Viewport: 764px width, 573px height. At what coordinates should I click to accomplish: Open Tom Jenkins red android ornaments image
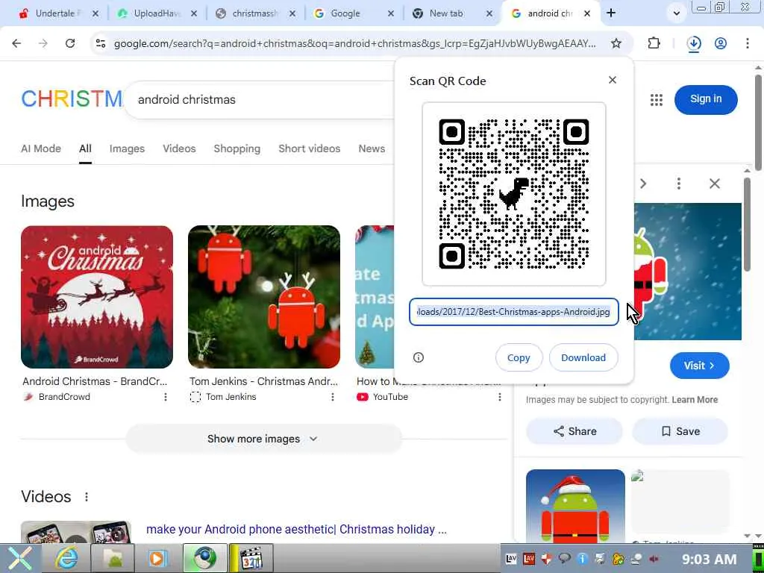tap(264, 297)
